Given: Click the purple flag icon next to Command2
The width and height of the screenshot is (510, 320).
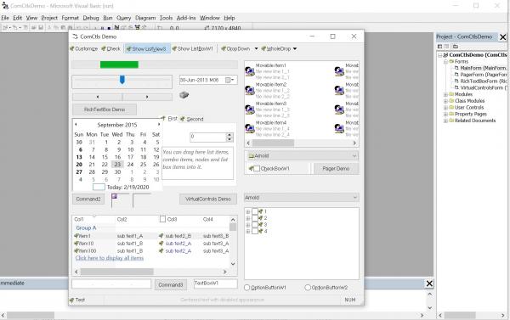Looking at the screenshot, I should coord(114,196).
